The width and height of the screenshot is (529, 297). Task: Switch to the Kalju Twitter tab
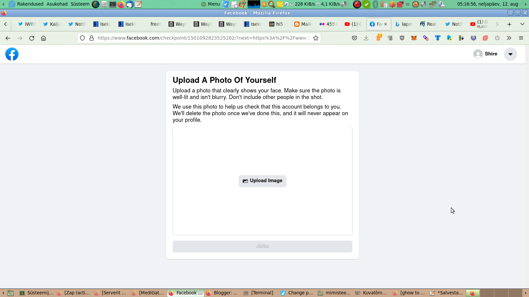[x=52, y=24]
